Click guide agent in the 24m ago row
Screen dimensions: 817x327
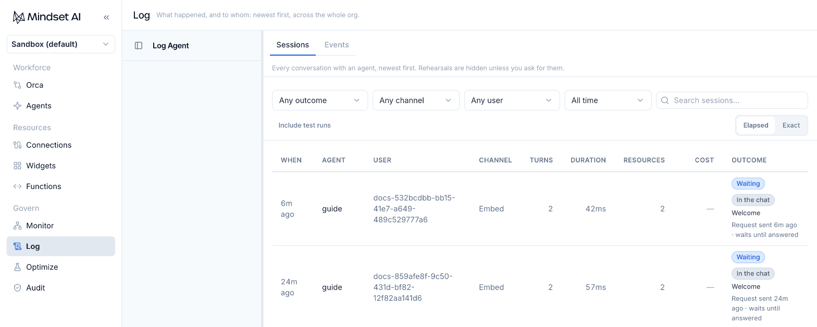point(332,287)
